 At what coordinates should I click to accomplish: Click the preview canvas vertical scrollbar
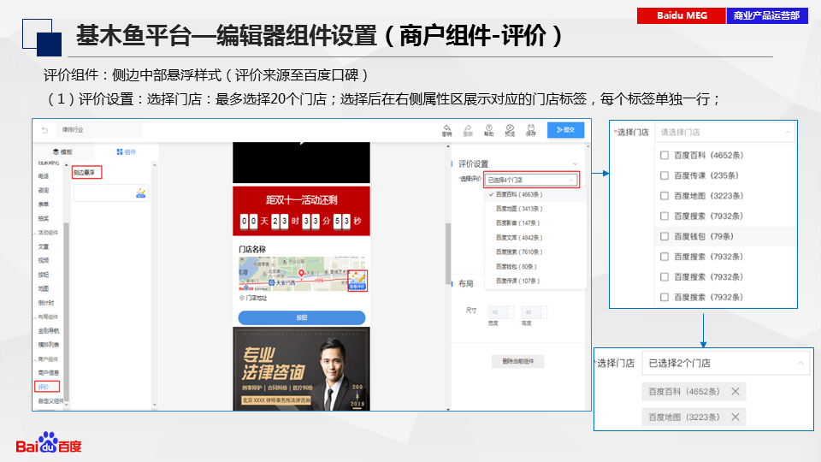448,254
